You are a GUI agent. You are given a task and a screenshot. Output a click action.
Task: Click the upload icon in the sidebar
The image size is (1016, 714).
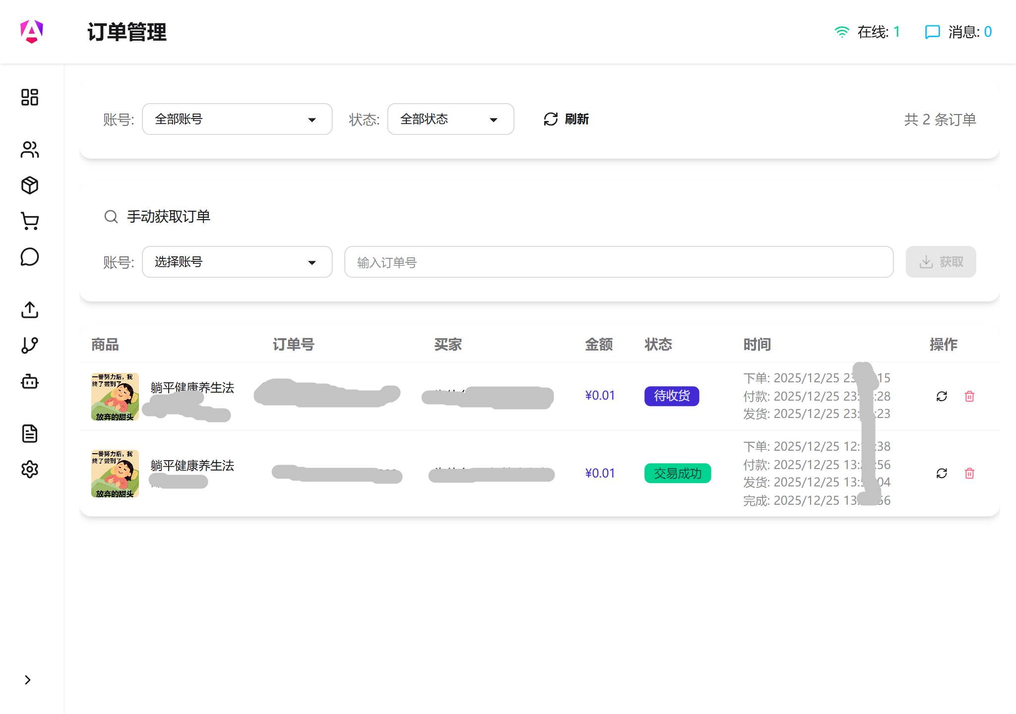29,310
